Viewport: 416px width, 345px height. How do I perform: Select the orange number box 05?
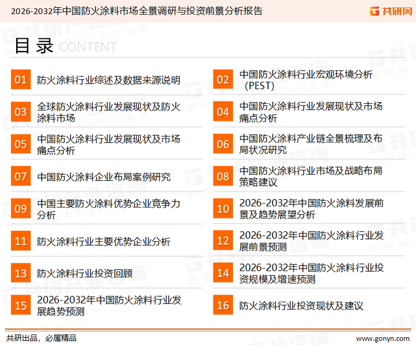coord(21,144)
